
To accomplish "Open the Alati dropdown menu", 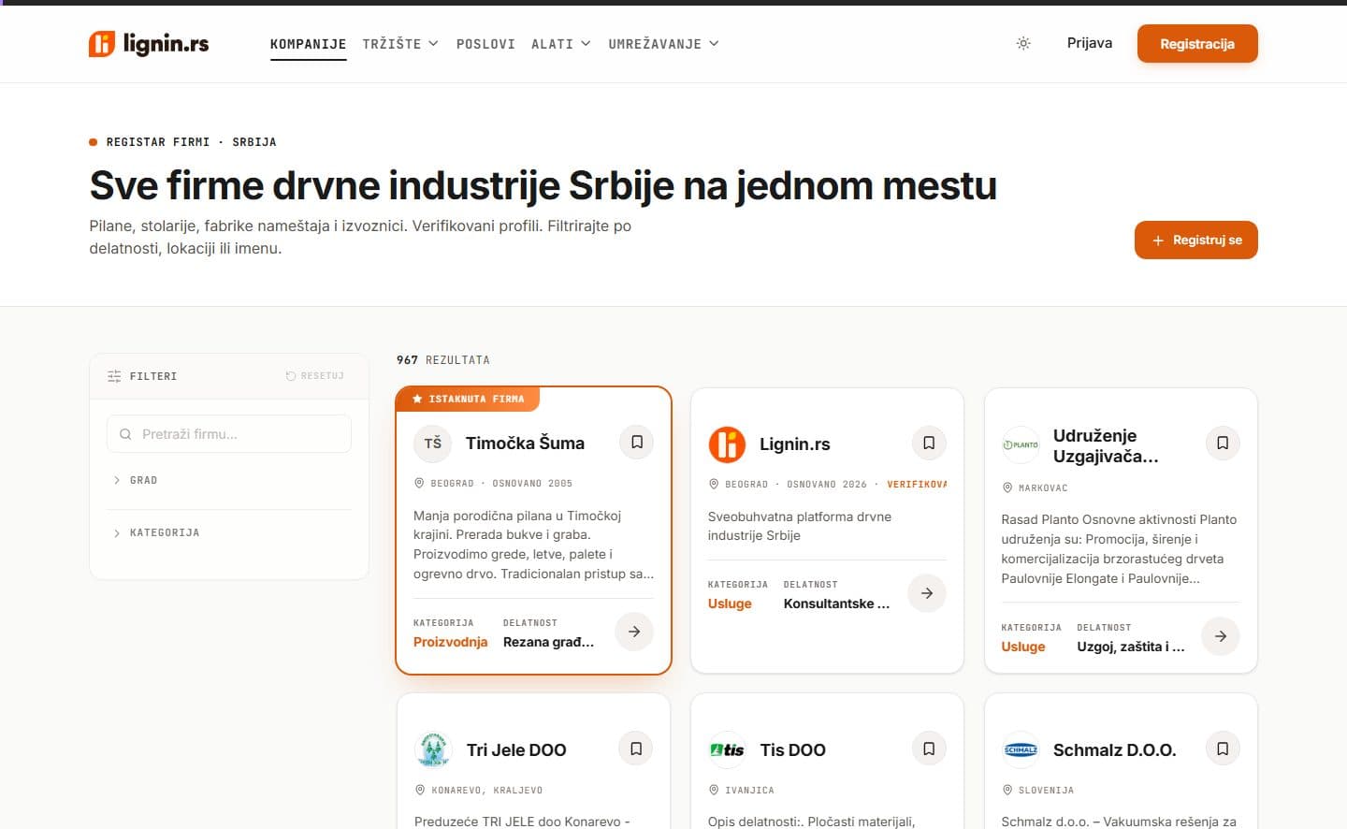I will (x=561, y=44).
